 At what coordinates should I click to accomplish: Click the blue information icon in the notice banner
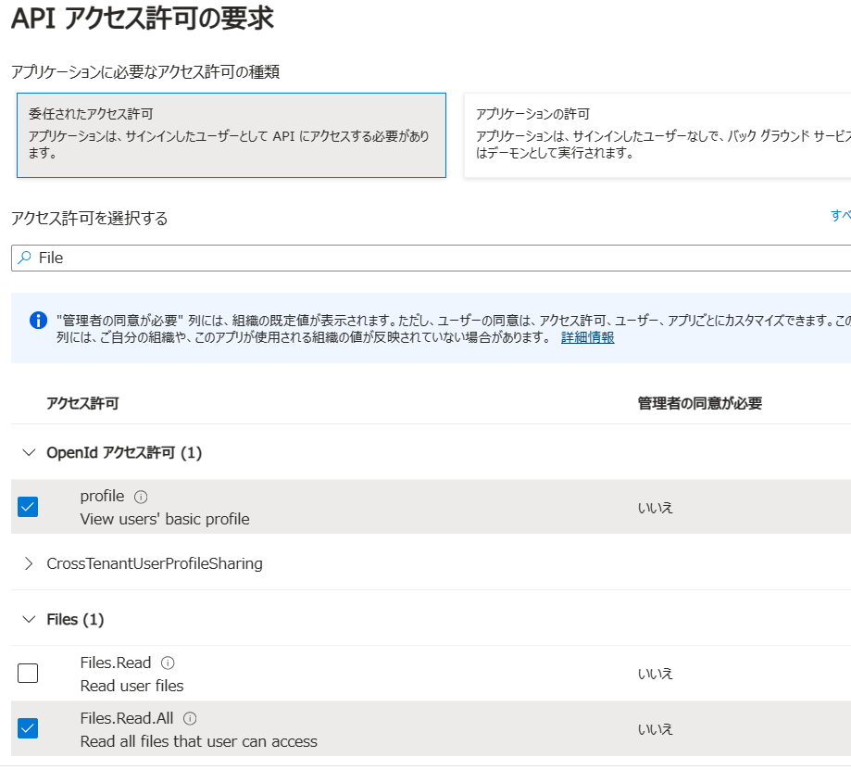(38, 321)
